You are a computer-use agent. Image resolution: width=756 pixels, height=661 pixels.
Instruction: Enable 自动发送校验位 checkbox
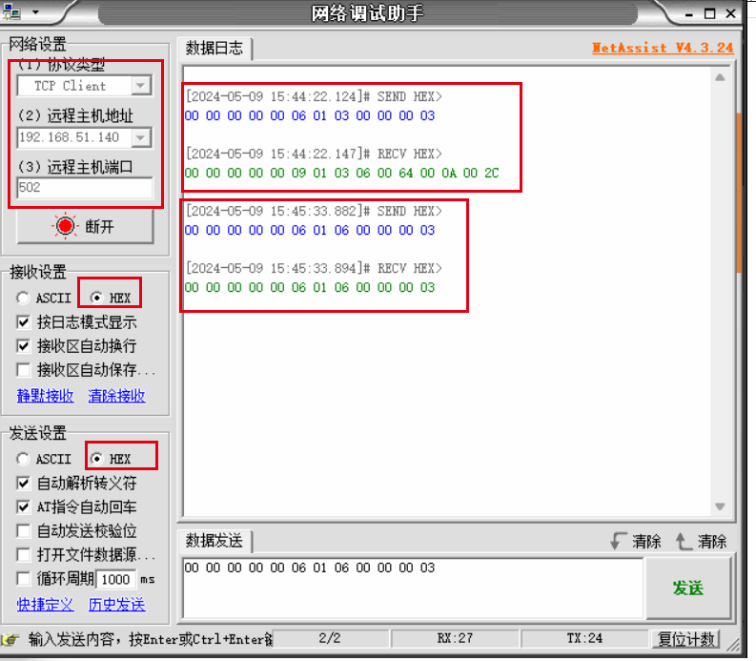click(x=23, y=531)
